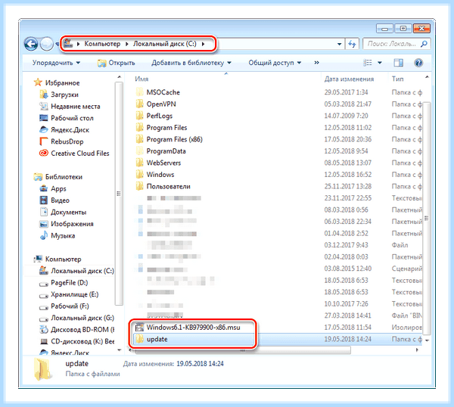Go back with the Back arrow button

tap(31, 45)
